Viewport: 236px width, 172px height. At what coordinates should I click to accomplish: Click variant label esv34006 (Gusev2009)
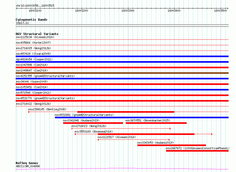32,82
